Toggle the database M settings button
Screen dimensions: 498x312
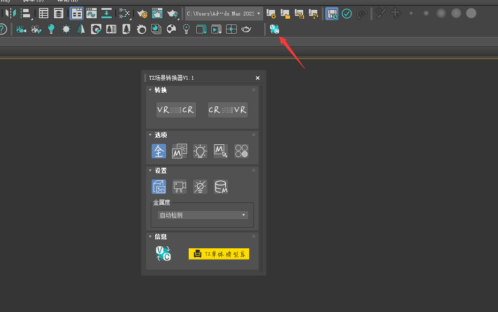221,187
